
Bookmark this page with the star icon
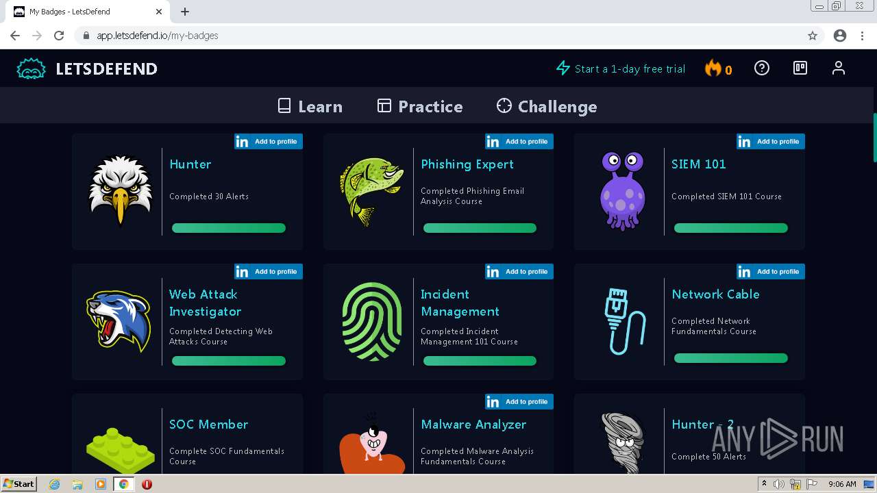click(x=813, y=36)
